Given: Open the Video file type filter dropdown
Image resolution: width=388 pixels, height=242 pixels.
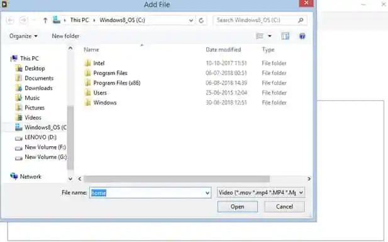Looking at the screenshot, I should (261, 192).
